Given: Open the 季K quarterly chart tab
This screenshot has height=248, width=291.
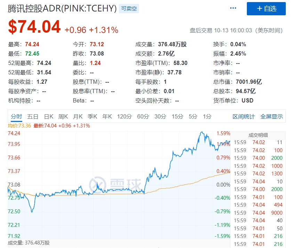Looking at the screenshot, I should (x=92, y=116).
